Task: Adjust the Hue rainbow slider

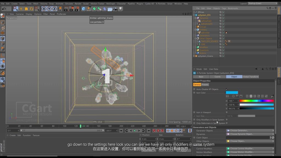Action: [257, 101]
